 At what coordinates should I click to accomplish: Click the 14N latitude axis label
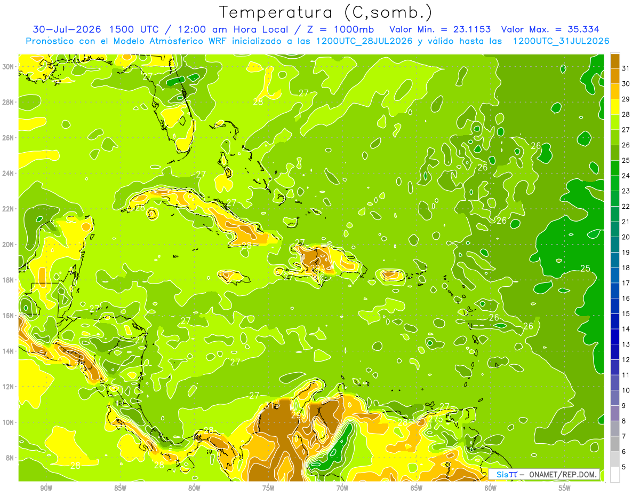point(9,351)
